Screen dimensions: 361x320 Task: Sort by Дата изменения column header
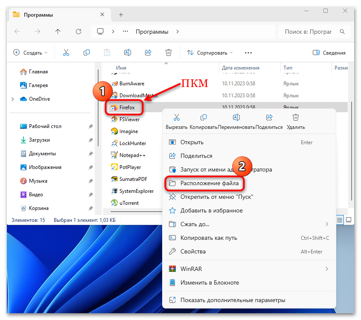[x=240, y=68]
